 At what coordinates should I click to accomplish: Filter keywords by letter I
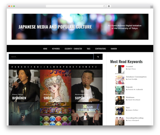[x=41, y=67]
